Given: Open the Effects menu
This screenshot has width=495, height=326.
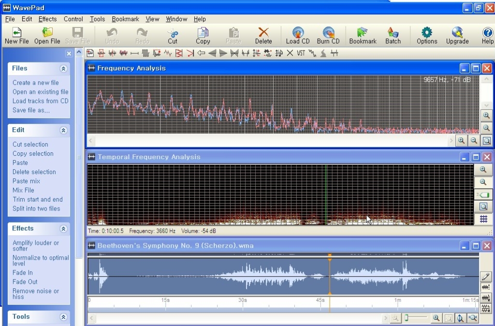Looking at the screenshot, I should pos(47,19).
